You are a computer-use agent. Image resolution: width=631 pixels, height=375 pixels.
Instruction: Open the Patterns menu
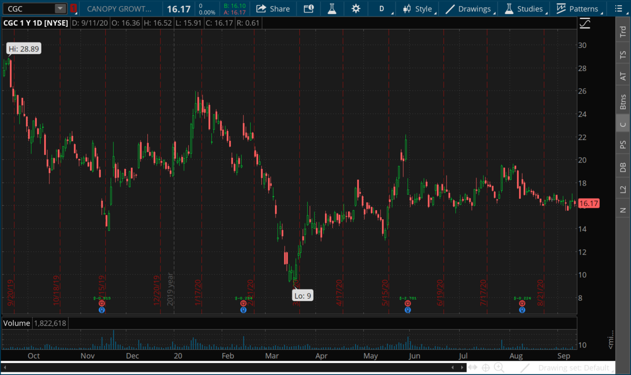(x=577, y=8)
